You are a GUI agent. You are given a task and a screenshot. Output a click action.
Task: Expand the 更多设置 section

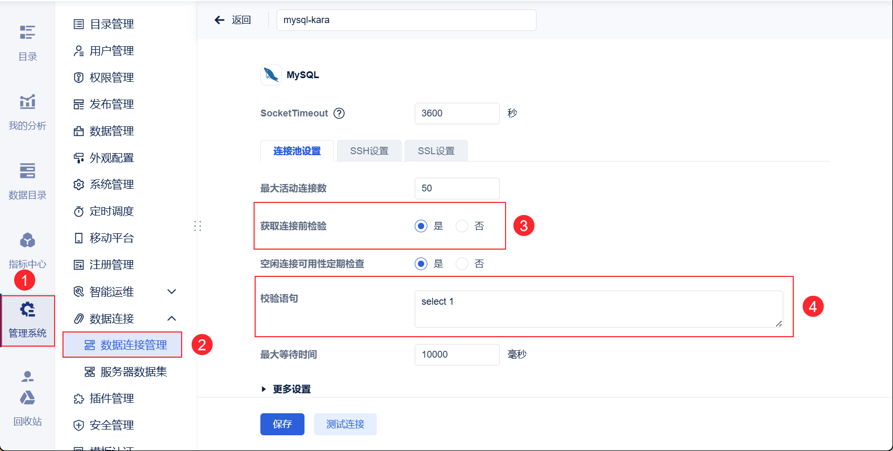click(286, 389)
